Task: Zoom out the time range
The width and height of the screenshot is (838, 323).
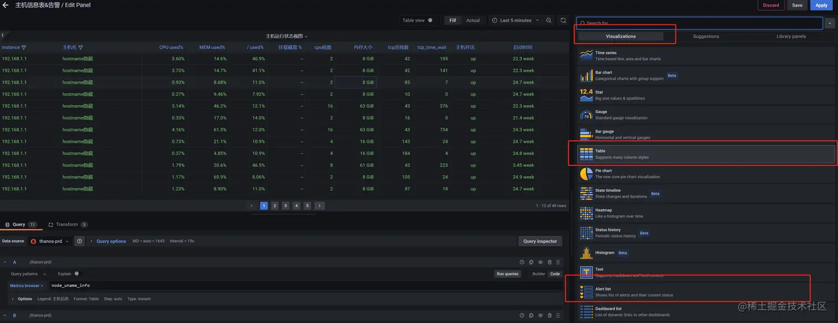Action: [x=549, y=20]
